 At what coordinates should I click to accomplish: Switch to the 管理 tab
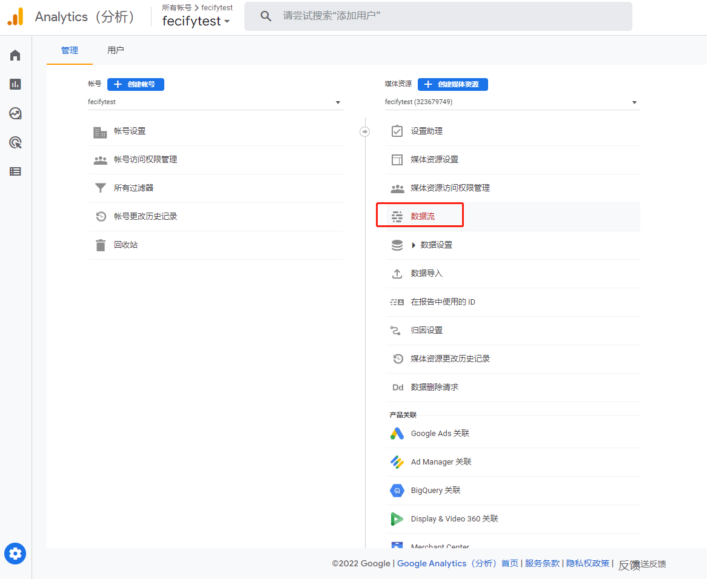pos(70,50)
